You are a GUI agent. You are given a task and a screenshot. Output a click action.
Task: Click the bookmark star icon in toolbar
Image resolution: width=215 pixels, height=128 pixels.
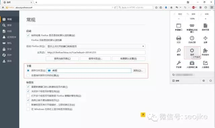pos(156,7)
